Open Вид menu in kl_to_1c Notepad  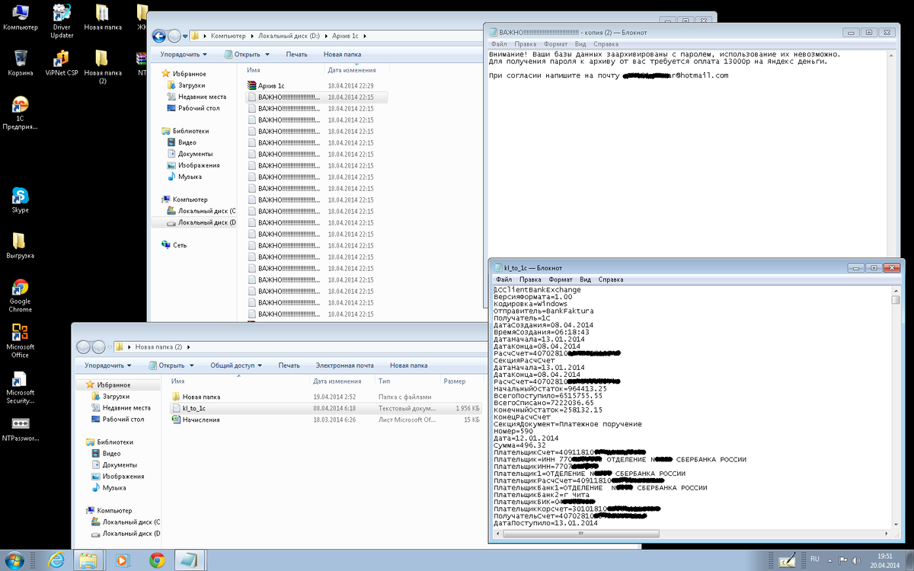coord(585,279)
